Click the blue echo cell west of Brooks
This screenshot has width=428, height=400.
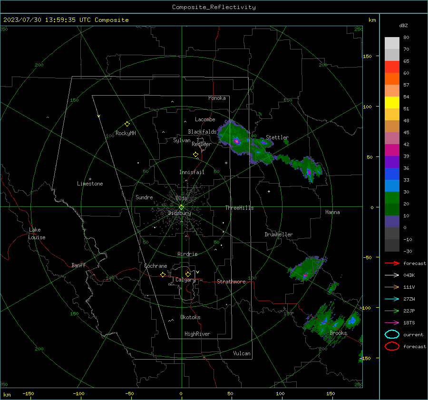coord(324,322)
